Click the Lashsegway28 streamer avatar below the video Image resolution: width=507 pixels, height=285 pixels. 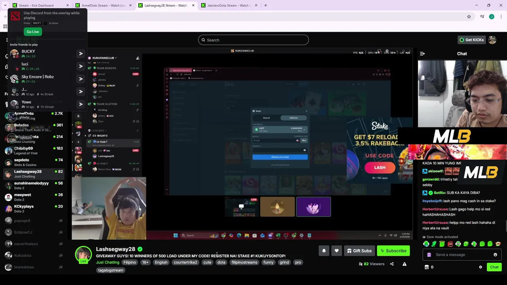click(83, 255)
